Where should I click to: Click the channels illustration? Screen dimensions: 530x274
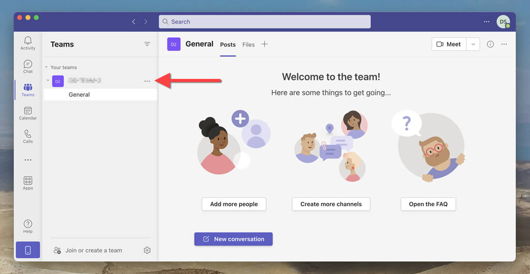click(331, 146)
